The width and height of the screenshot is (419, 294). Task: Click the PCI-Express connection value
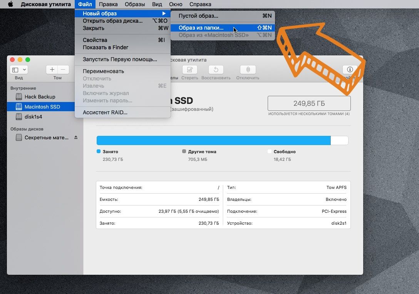point(334,211)
